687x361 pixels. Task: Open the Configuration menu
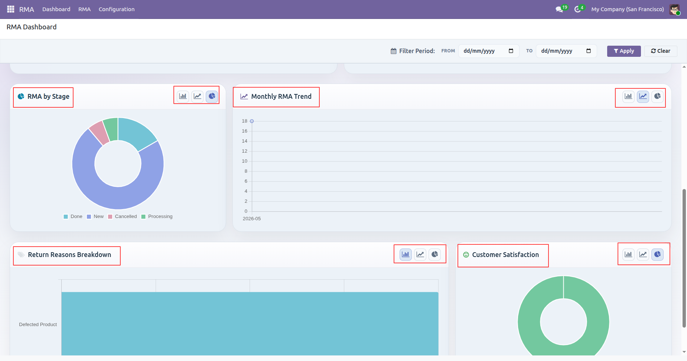(117, 9)
